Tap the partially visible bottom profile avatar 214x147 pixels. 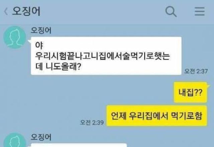coord(15,140)
